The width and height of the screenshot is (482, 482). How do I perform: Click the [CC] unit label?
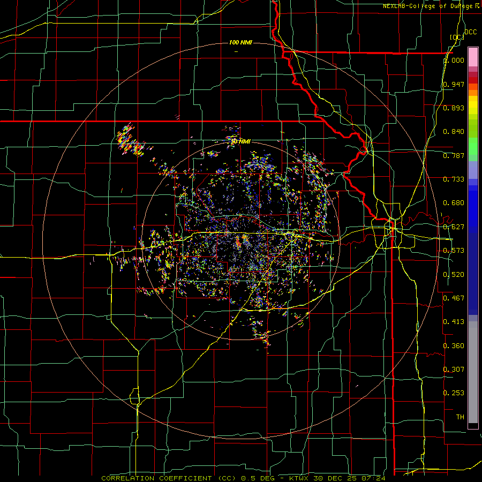click(x=457, y=37)
